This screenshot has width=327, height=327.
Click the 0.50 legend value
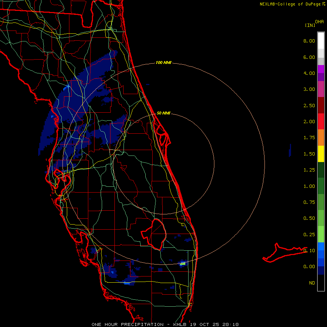[309, 218]
